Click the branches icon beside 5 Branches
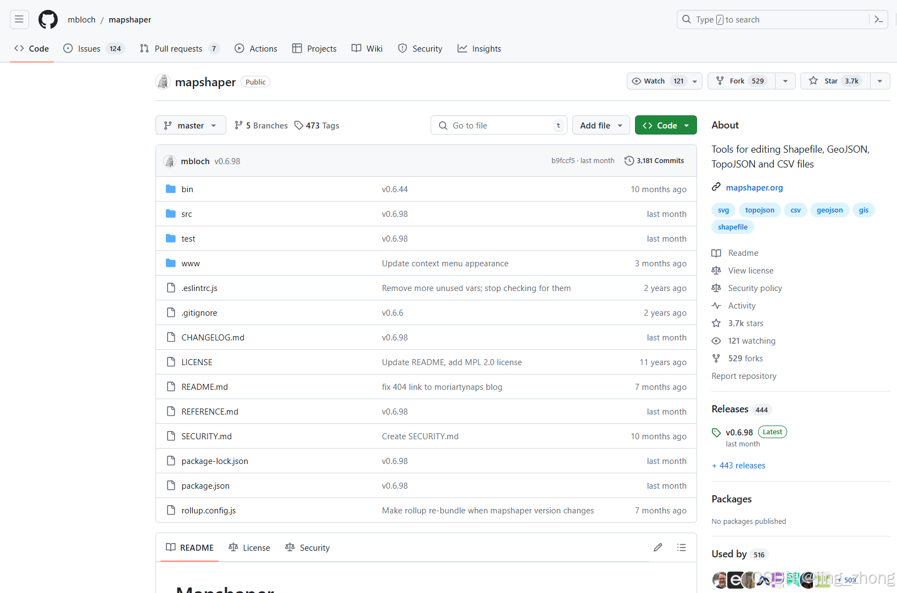 point(238,125)
